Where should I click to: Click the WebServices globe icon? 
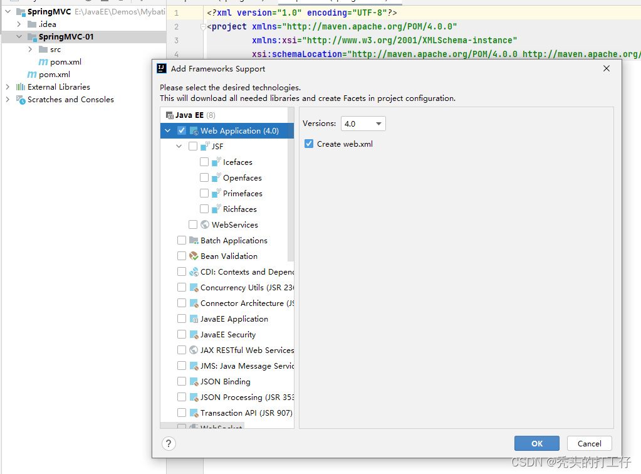tap(206, 224)
